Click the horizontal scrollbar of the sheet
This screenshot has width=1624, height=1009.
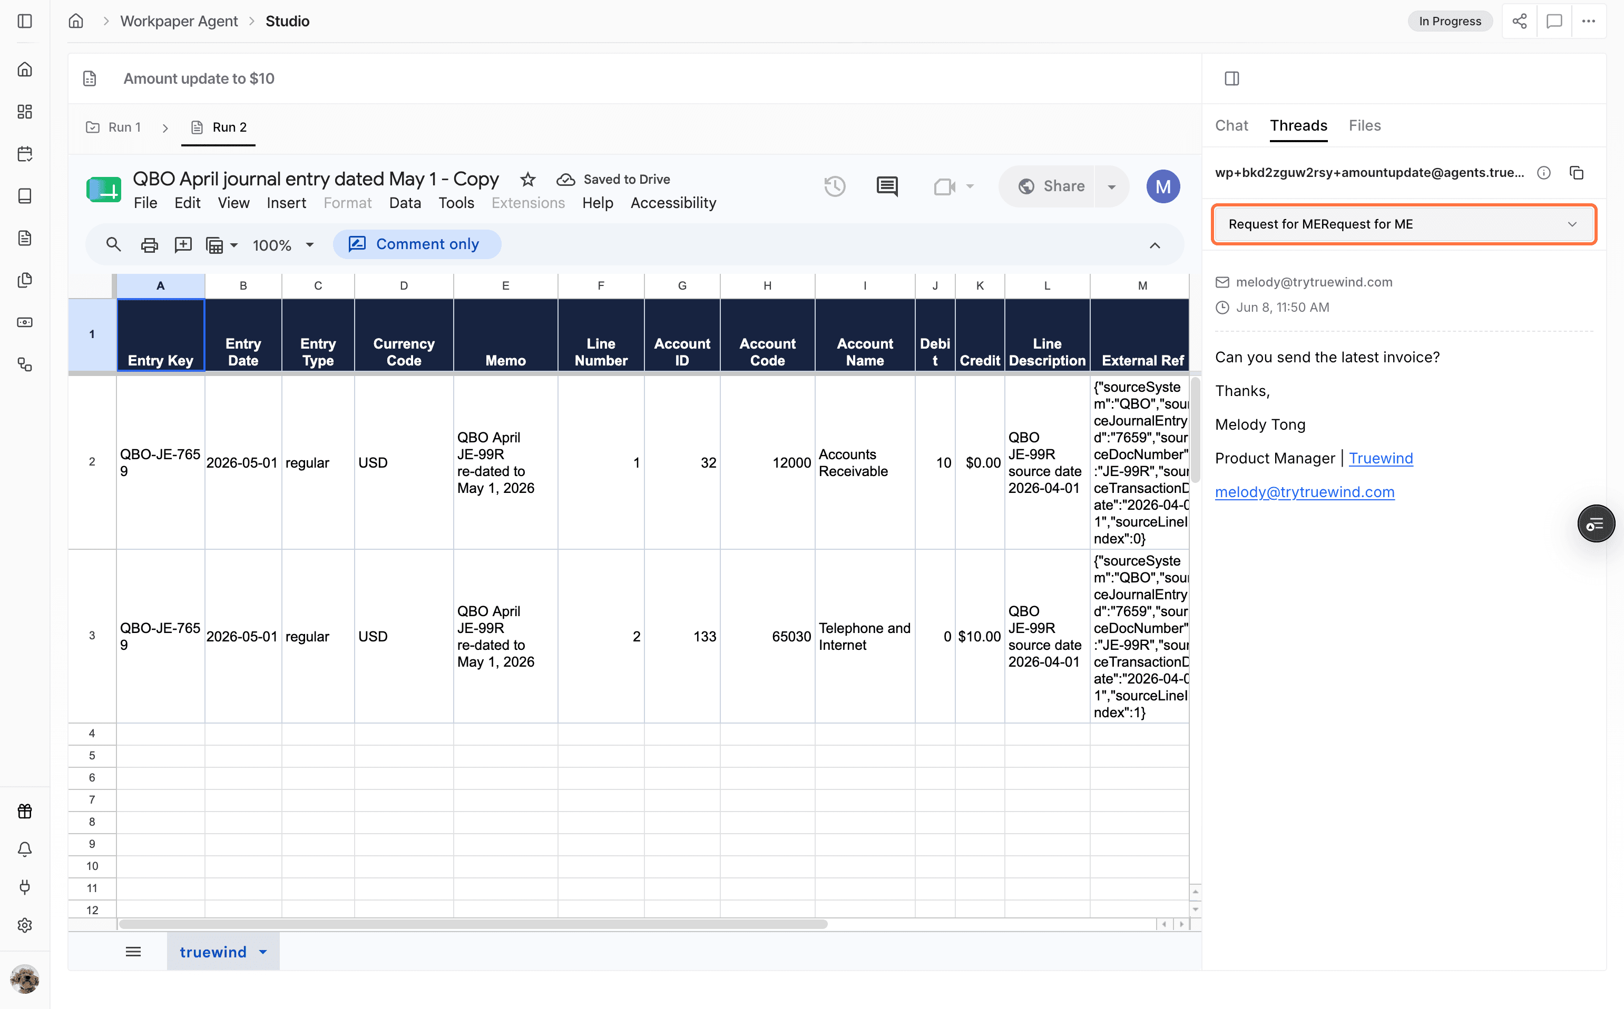(x=473, y=924)
